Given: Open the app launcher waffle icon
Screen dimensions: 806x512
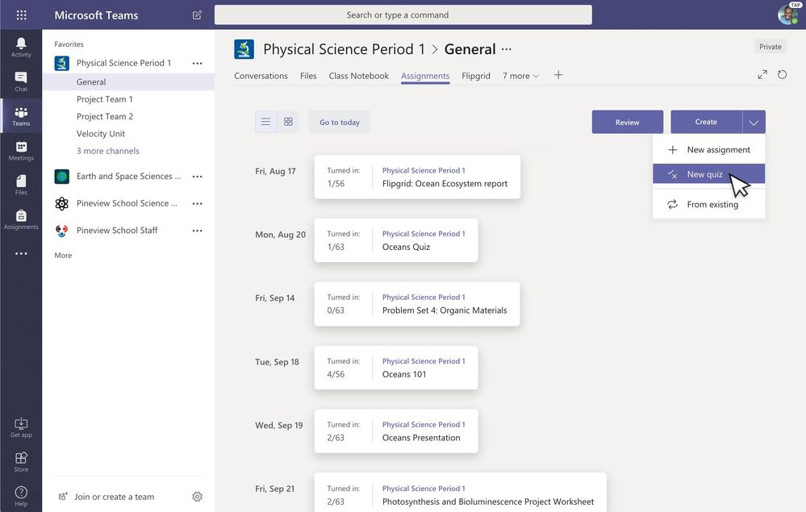Looking at the screenshot, I should pyautogui.click(x=21, y=15).
